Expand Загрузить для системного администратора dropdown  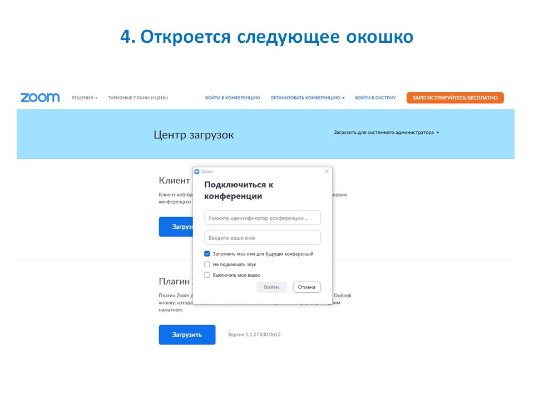[x=386, y=133]
